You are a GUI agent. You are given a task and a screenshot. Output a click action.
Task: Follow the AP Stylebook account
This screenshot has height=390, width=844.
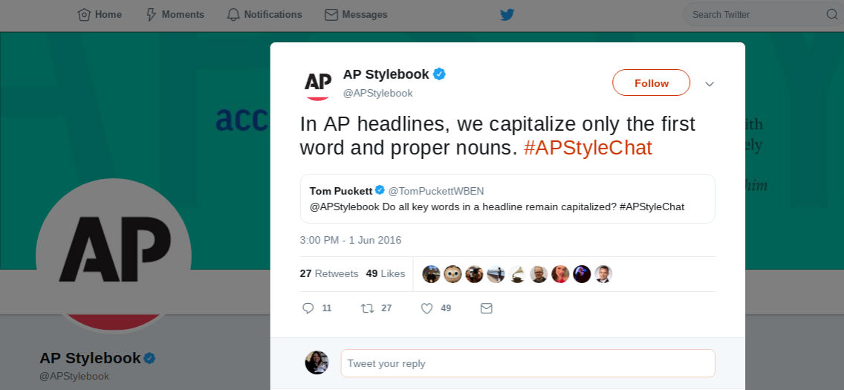(x=652, y=83)
